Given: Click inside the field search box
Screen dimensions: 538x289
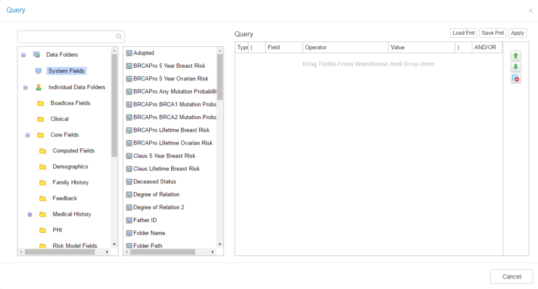Looking at the screenshot, I should click(x=66, y=36).
